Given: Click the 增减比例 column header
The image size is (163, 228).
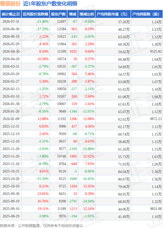Looking at the screenshot, I should click(x=87, y=14).
